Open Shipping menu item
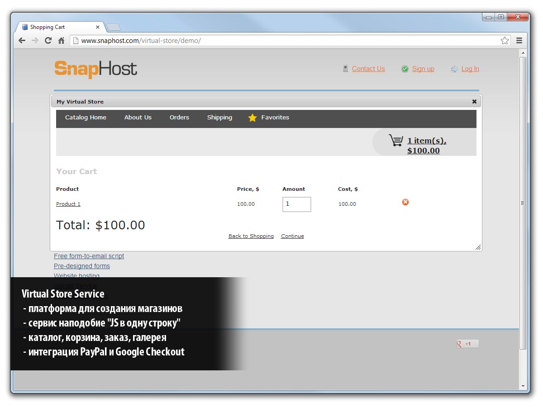Viewport: 543px width, 407px height. coord(219,118)
